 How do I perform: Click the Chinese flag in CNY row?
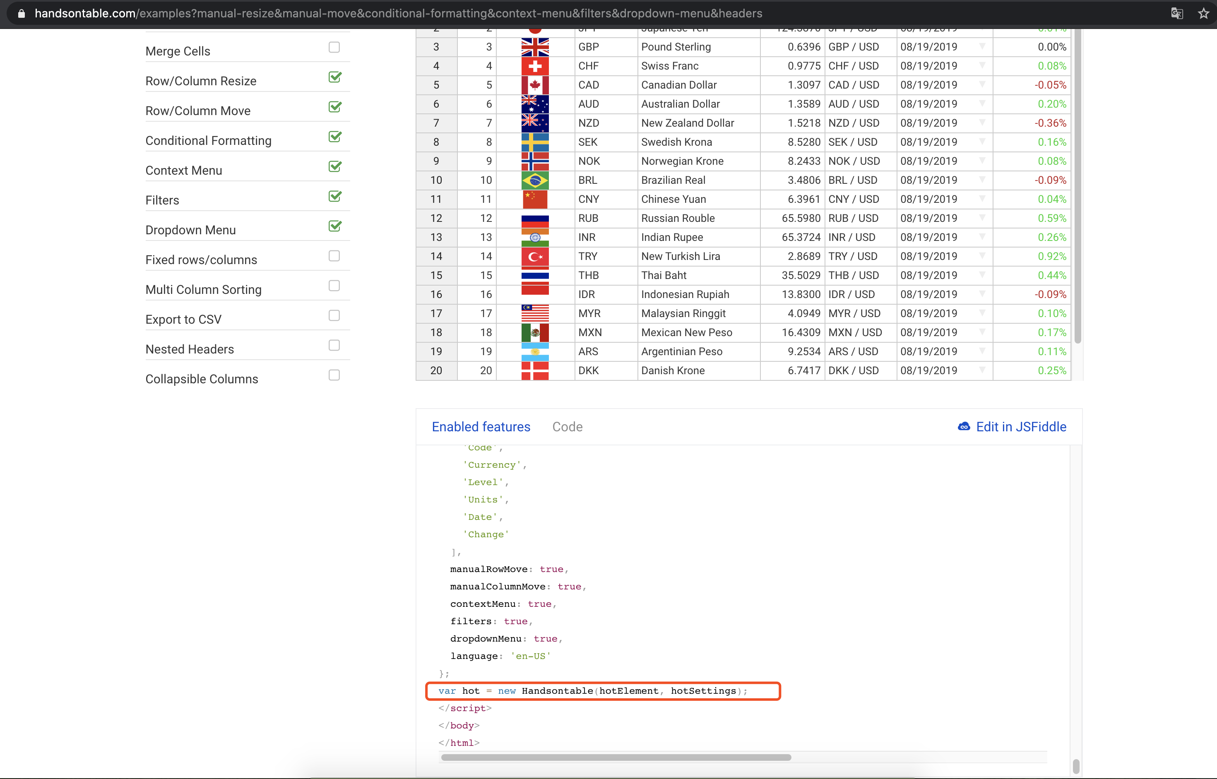click(x=535, y=199)
